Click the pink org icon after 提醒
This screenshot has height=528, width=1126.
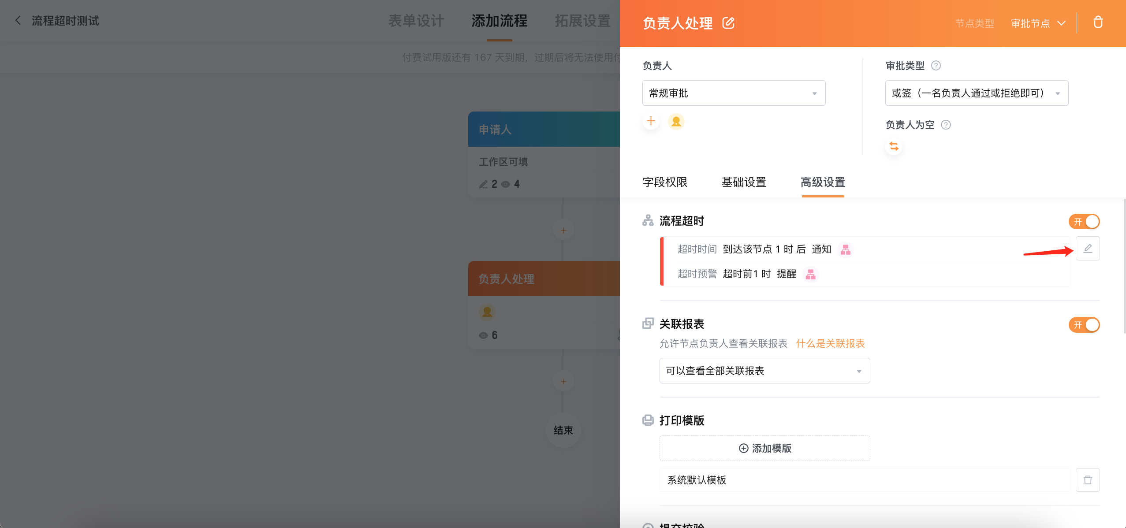(x=810, y=274)
